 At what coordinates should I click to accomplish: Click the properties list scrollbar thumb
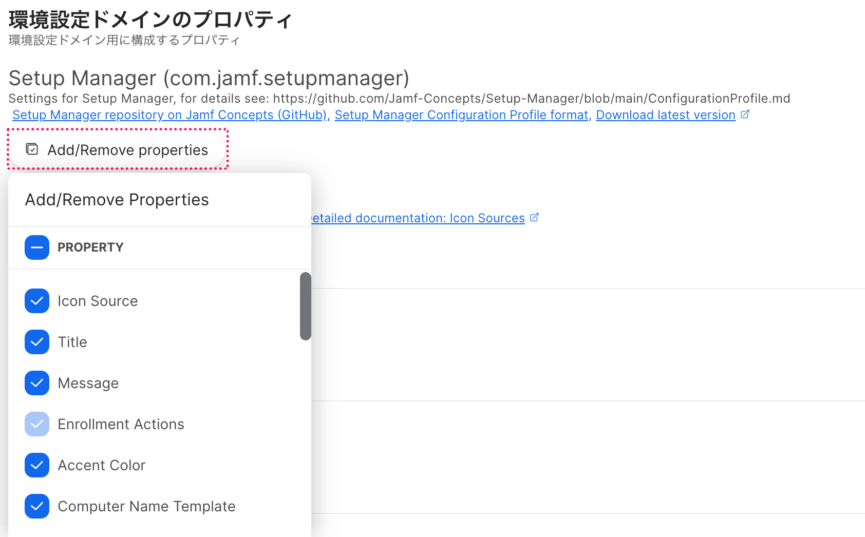[306, 306]
